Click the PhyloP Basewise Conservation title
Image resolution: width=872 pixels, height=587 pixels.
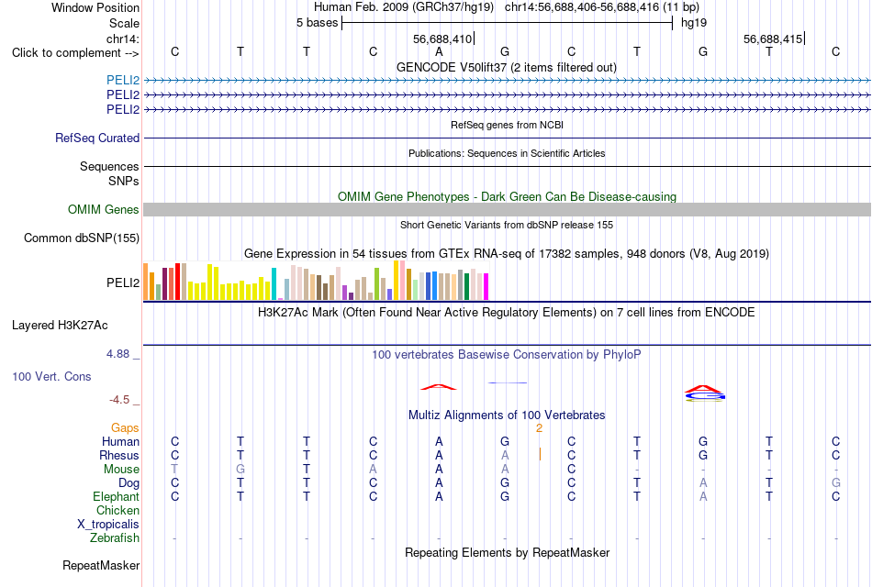507,355
